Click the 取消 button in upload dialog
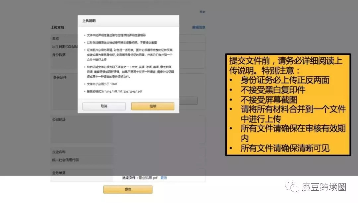The image size is (358, 203). click(104, 106)
